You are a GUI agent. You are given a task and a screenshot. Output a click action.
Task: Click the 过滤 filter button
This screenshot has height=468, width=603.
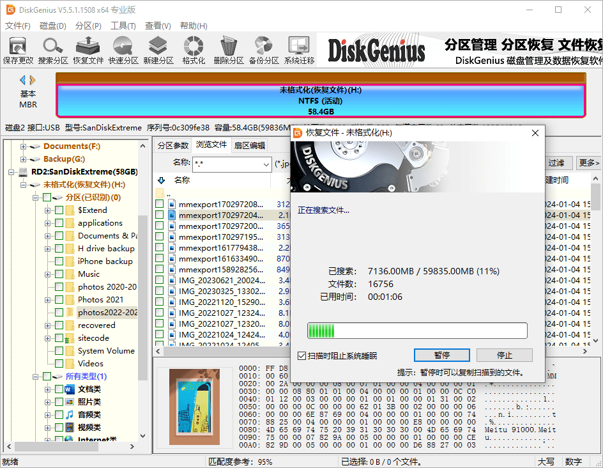(x=556, y=163)
